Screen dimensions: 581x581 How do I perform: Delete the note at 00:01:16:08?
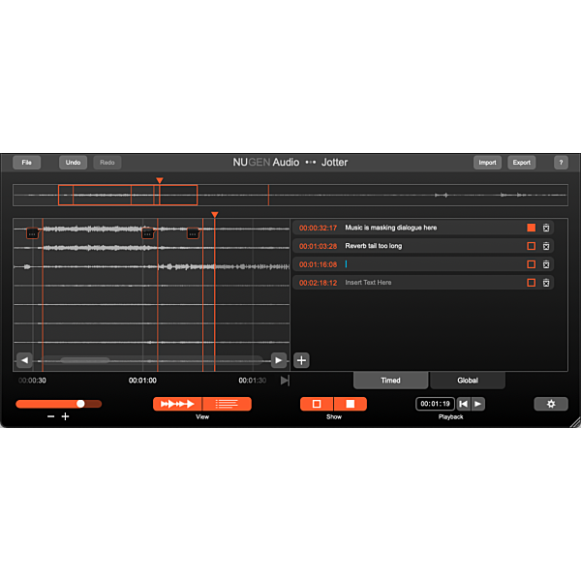(x=546, y=264)
